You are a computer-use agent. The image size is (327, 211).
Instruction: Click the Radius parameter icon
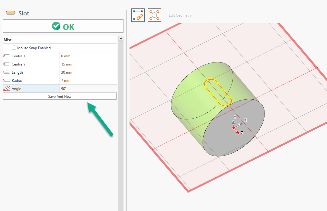pyautogui.click(x=7, y=81)
